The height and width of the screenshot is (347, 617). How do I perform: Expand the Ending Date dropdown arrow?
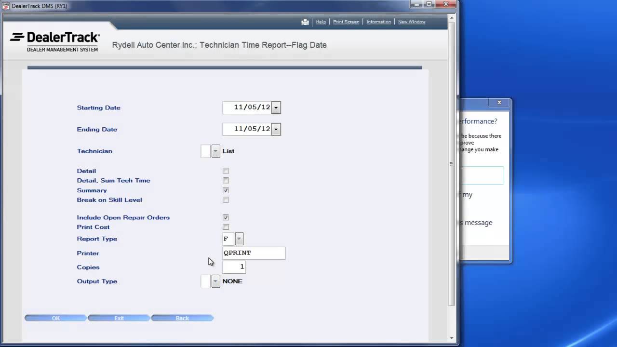tap(276, 130)
